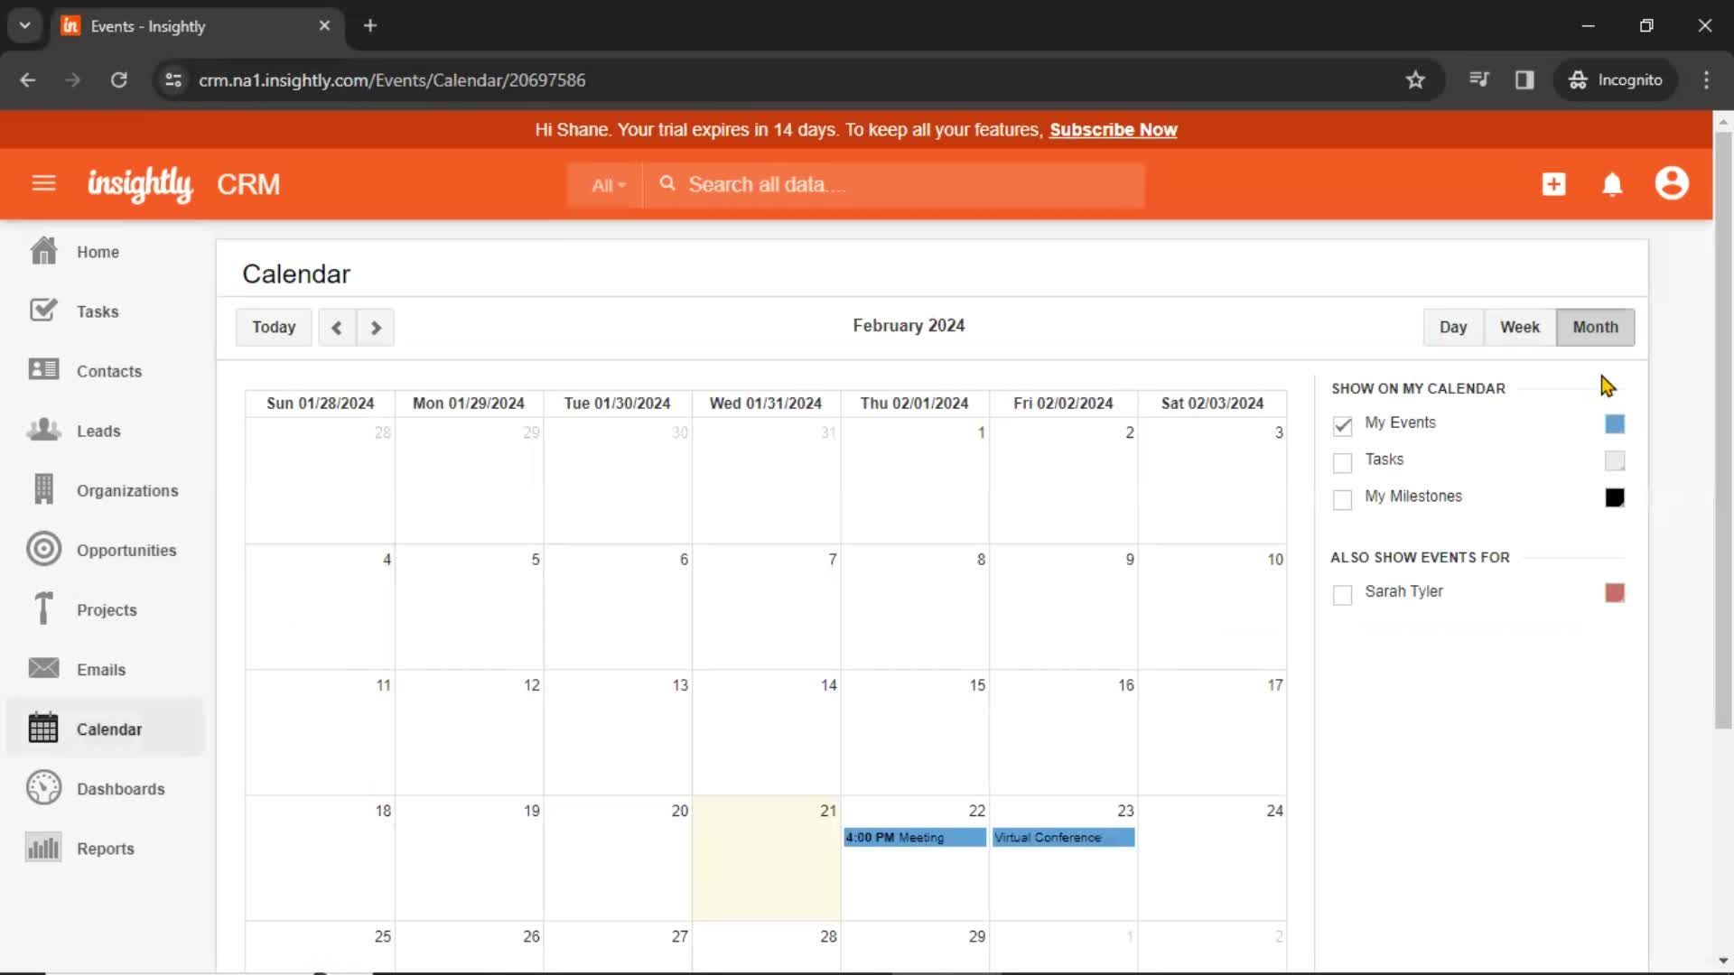Click the 4:00 PM Meeting event
Screen dimensions: 1734x975
pos(911,837)
